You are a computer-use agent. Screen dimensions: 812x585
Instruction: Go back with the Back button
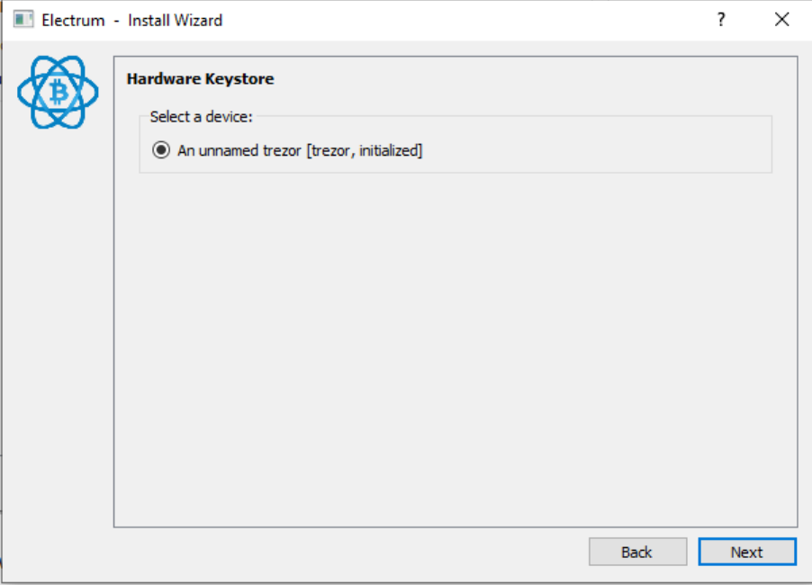click(637, 552)
